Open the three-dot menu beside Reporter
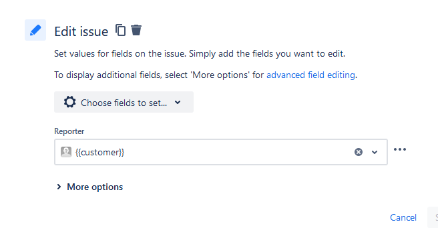The height and width of the screenshot is (244, 438). [400, 149]
